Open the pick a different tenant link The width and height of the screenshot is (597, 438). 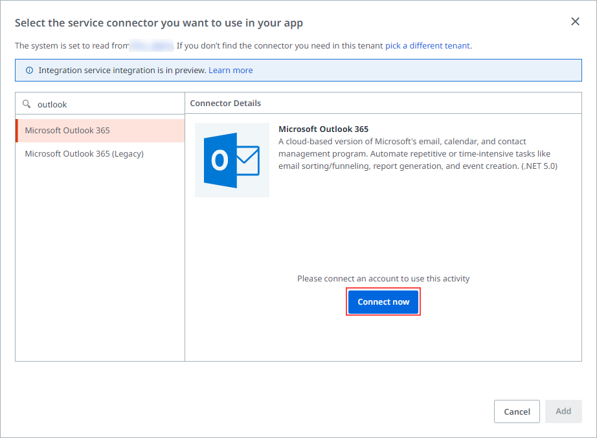428,46
